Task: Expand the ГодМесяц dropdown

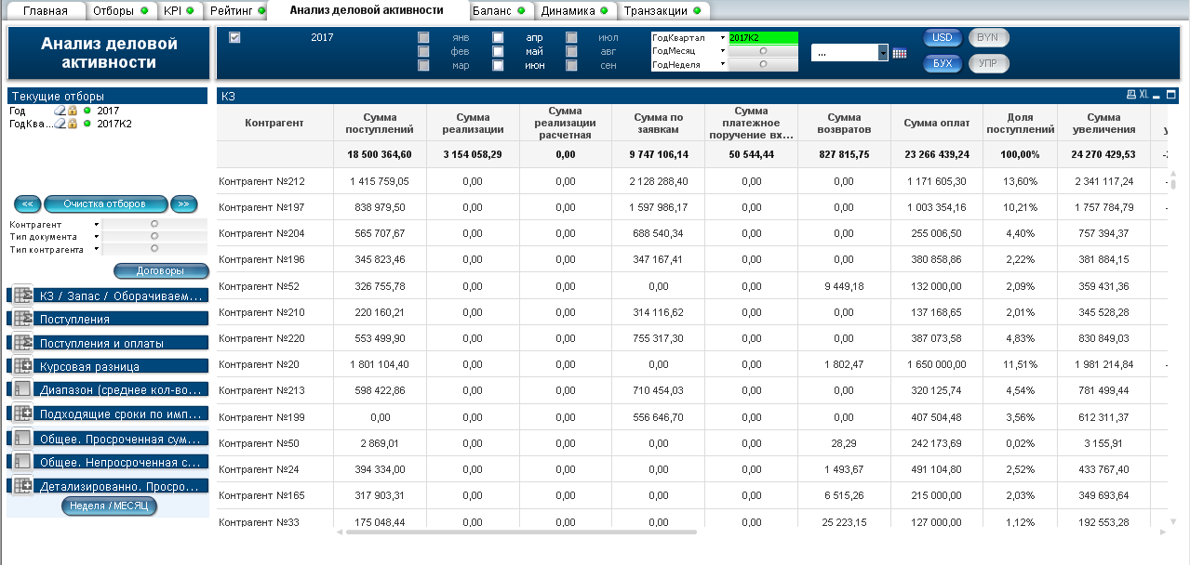Action: [x=722, y=51]
